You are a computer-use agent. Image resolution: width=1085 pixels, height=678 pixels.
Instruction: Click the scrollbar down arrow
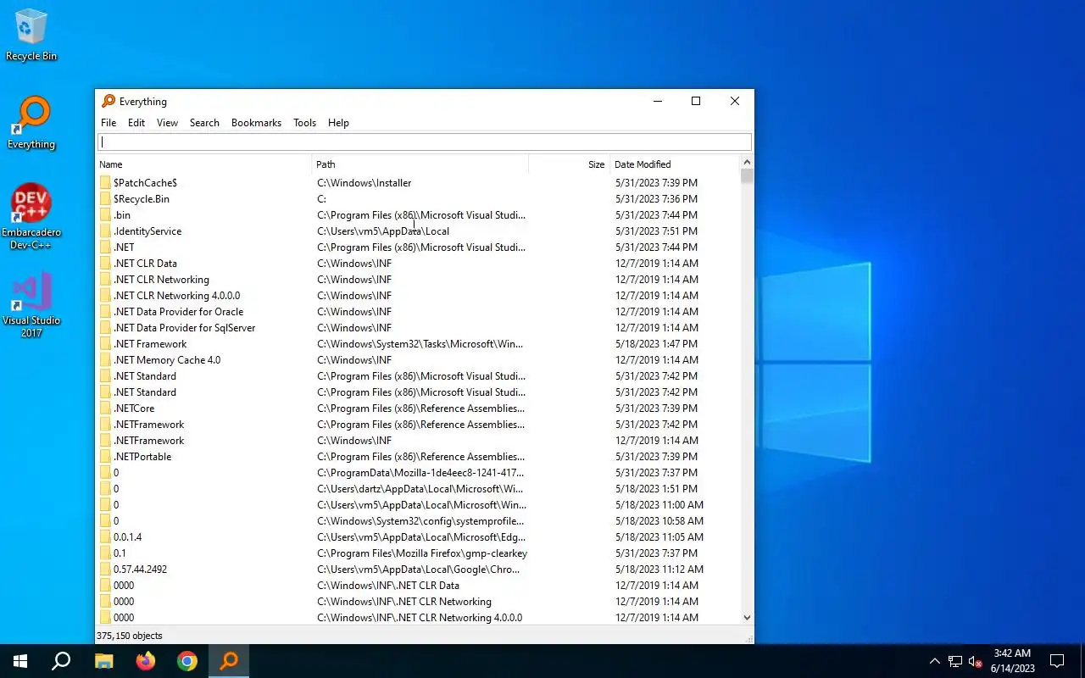tap(747, 618)
